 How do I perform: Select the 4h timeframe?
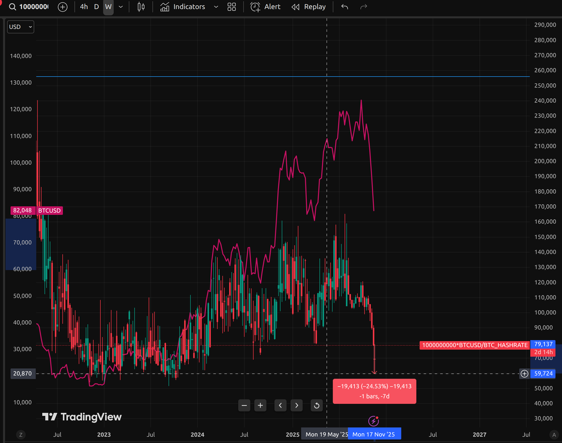pyautogui.click(x=84, y=7)
